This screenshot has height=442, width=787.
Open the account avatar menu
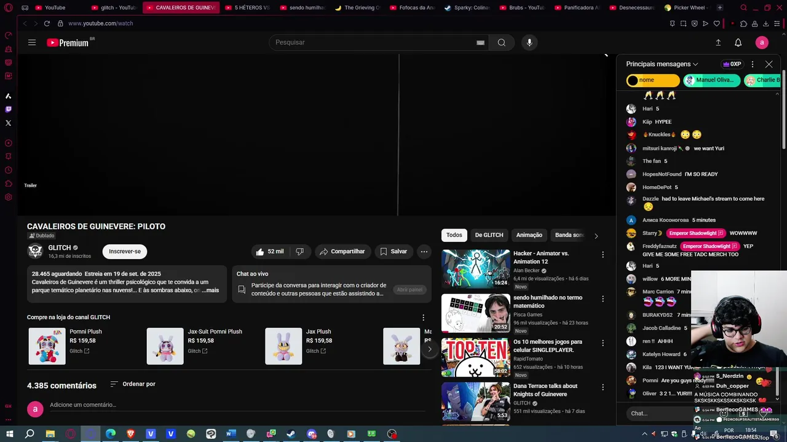762,42
